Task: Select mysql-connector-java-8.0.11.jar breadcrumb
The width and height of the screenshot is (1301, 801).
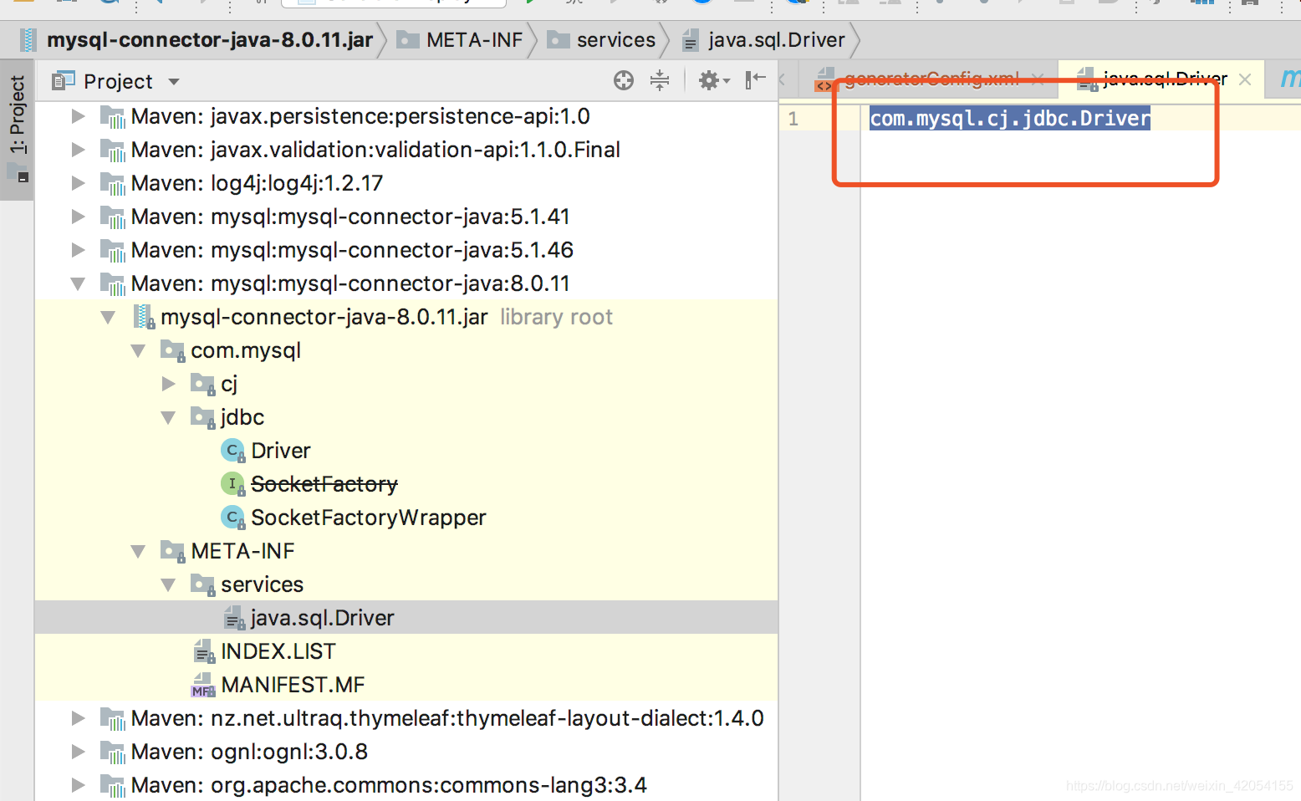Action: pyautogui.click(x=210, y=40)
